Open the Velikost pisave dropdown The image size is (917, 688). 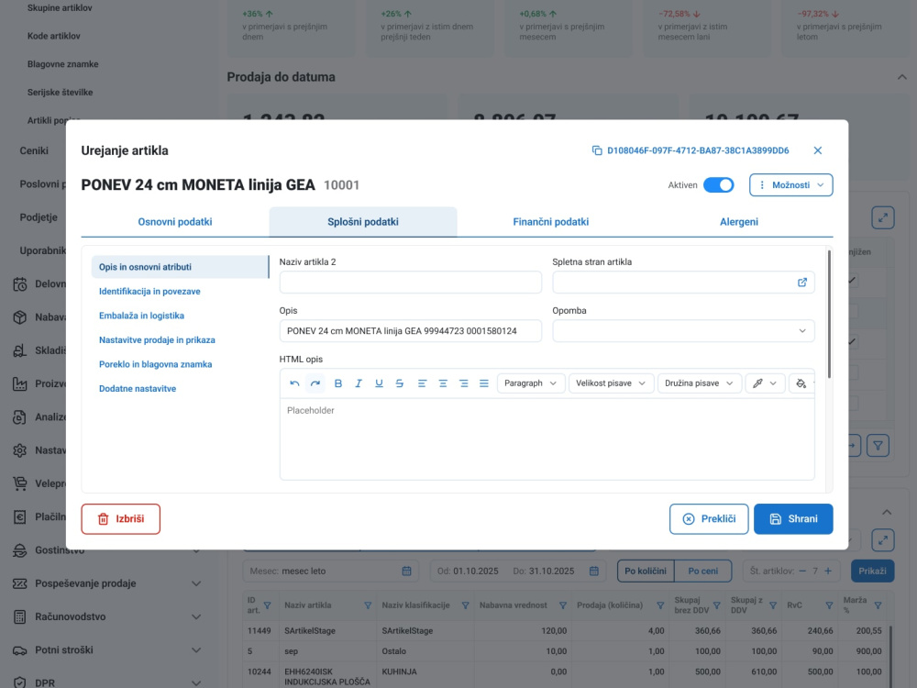[x=611, y=383]
